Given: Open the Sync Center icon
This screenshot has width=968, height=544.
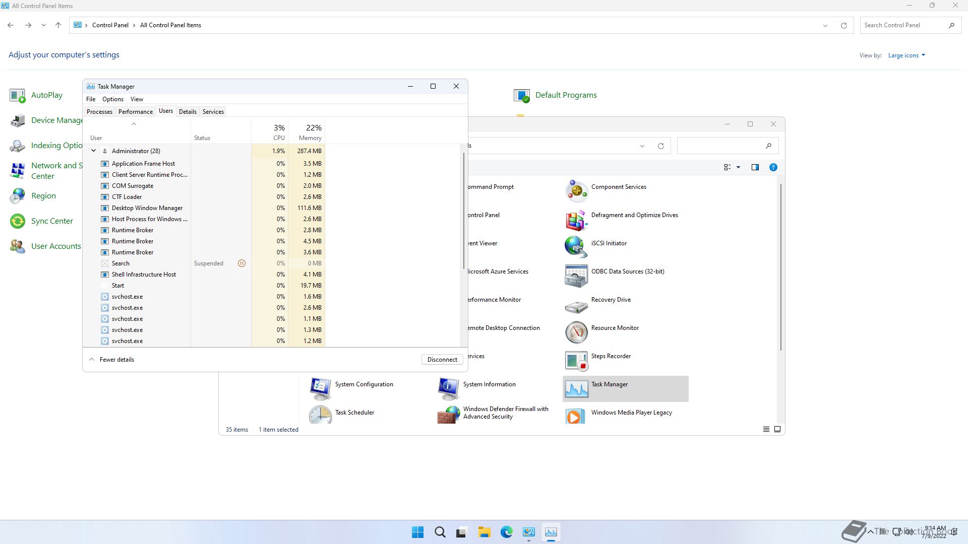Looking at the screenshot, I should [18, 221].
